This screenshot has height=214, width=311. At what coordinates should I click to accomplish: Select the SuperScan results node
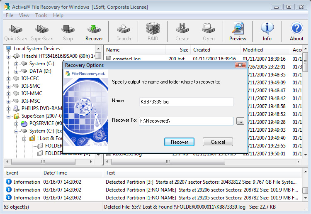pos(38,116)
